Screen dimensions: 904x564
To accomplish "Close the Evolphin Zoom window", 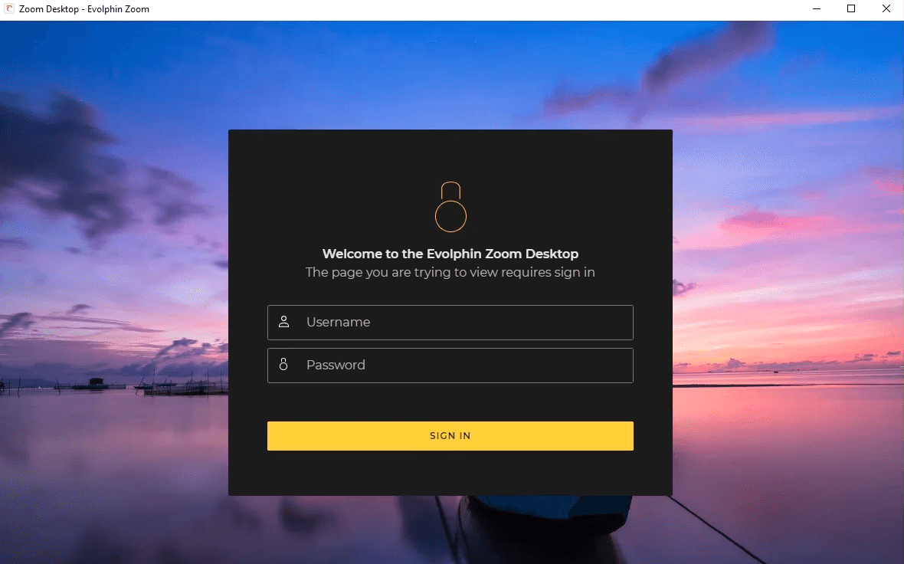I will (886, 8).
